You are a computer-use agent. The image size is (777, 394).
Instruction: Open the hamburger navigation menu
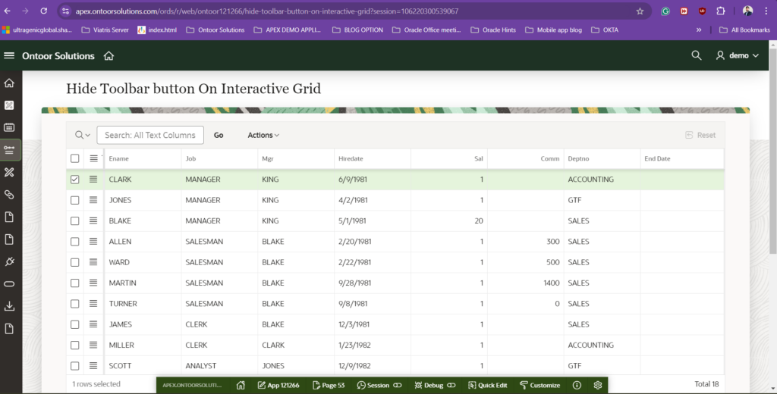(x=9, y=56)
